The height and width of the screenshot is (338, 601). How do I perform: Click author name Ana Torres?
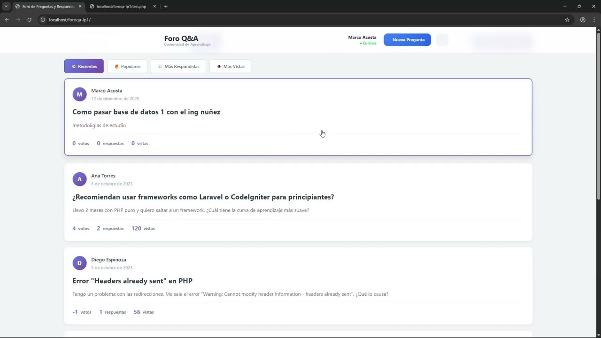point(103,176)
